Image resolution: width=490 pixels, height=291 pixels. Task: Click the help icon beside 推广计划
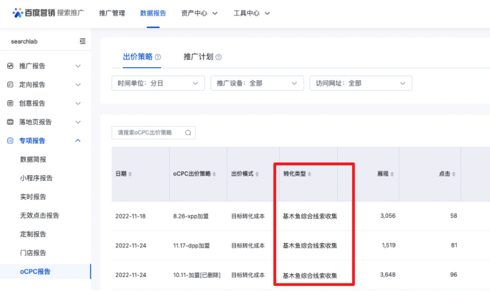click(218, 57)
